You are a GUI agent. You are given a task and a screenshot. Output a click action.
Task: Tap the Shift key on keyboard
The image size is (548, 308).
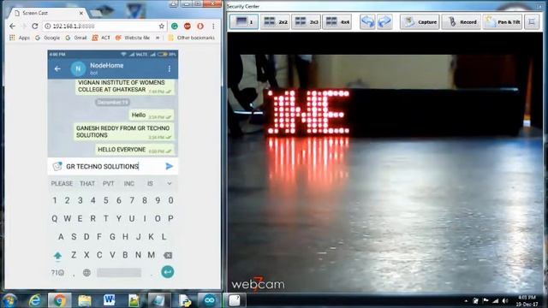[x=57, y=256]
